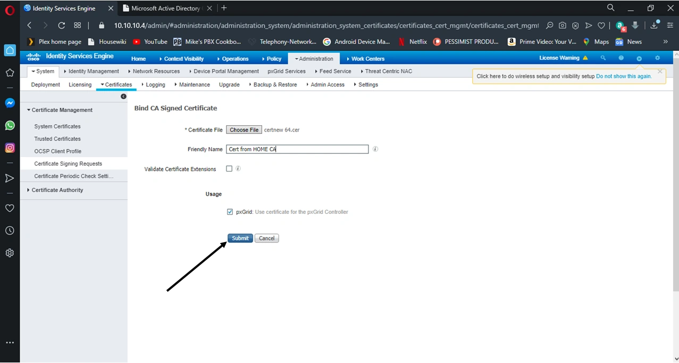The height and width of the screenshot is (363, 679).
Task: Open the ISE Home menu
Action: click(x=138, y=59)
